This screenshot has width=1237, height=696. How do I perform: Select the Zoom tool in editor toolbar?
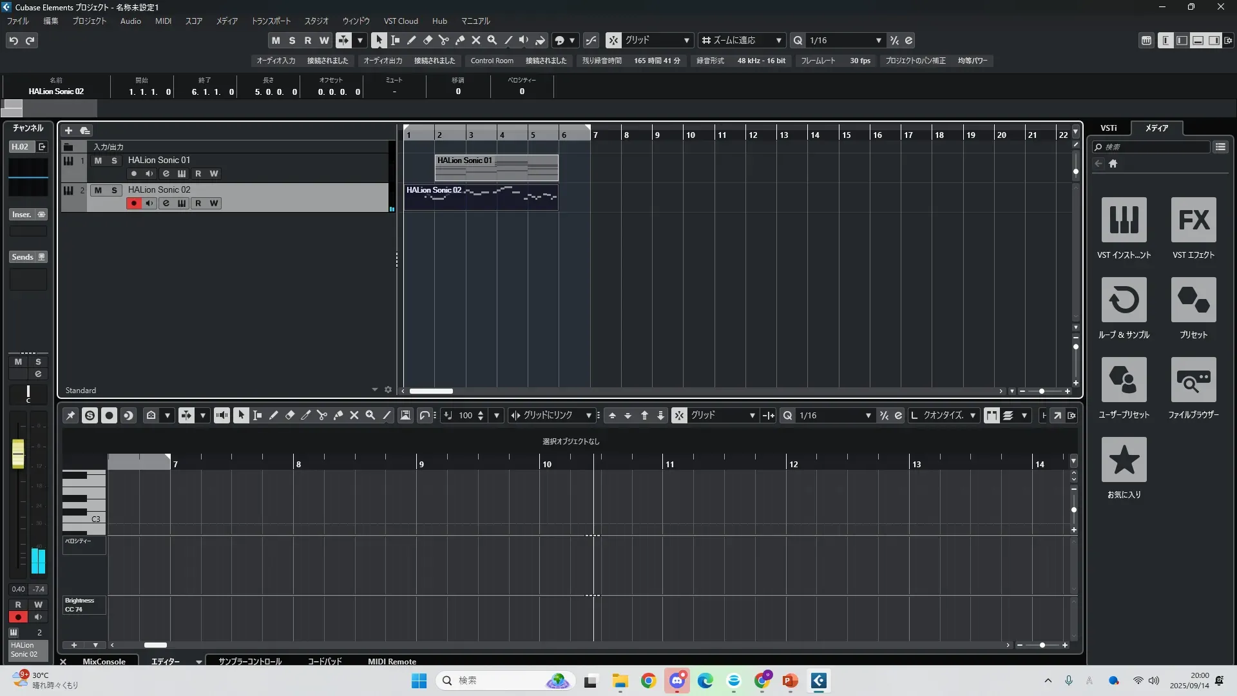(370, 416)
